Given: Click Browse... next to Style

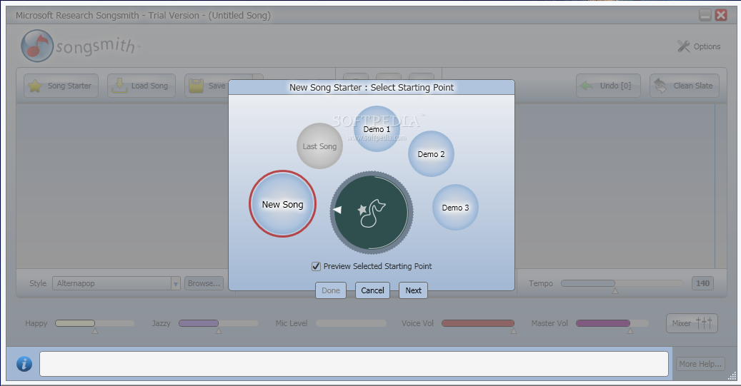Looking at the screenshot, I should 204,283.
